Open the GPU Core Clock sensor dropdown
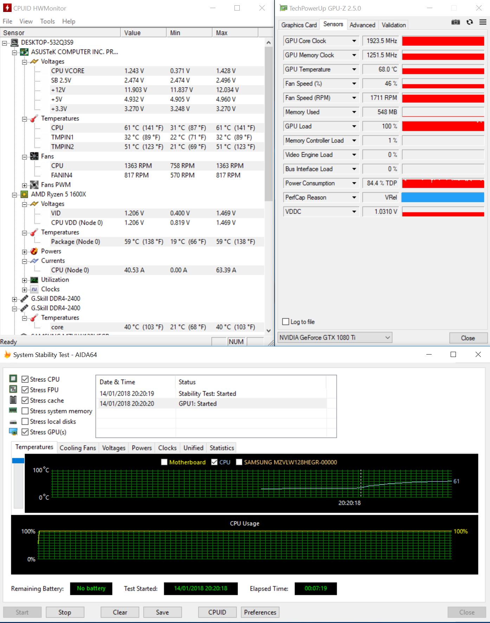Image resolution: width=490 pixels, height=623 pixels. pos(354,41)
